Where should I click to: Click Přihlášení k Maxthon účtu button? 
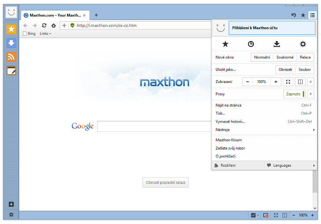272,28
